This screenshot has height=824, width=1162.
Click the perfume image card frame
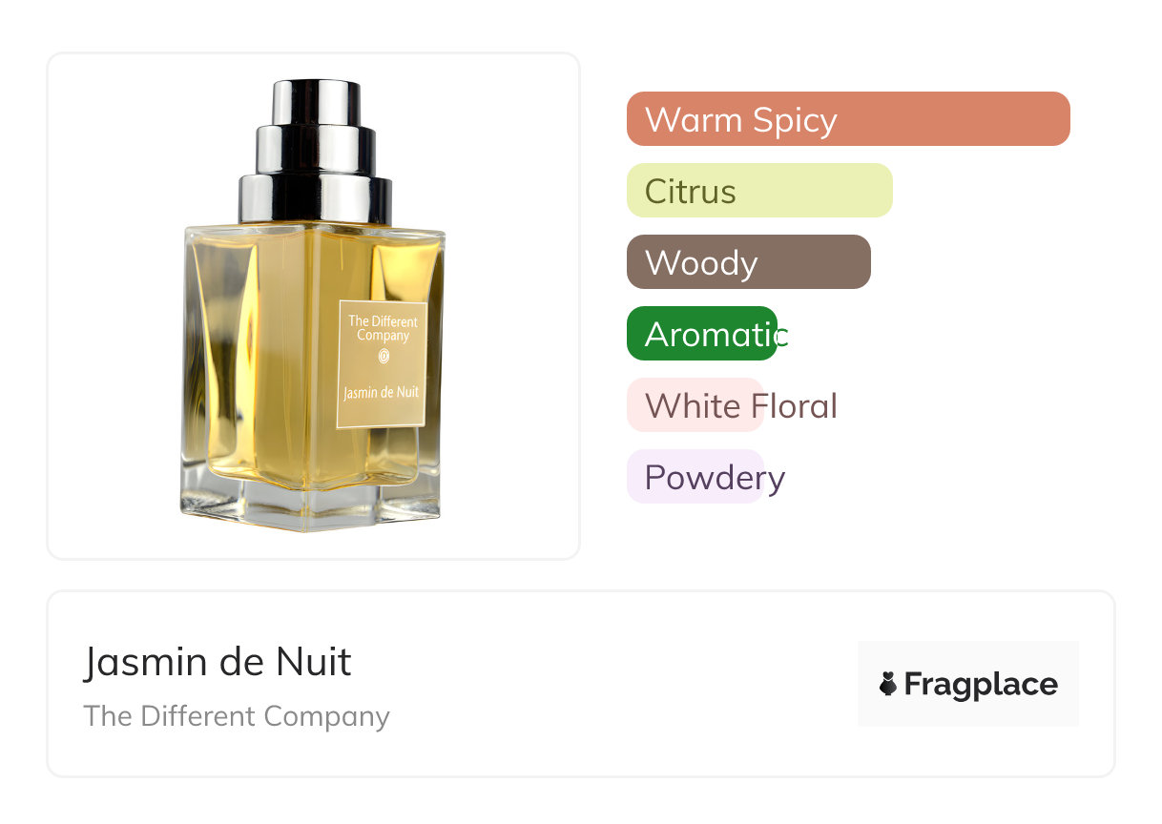tap(314, 306)
